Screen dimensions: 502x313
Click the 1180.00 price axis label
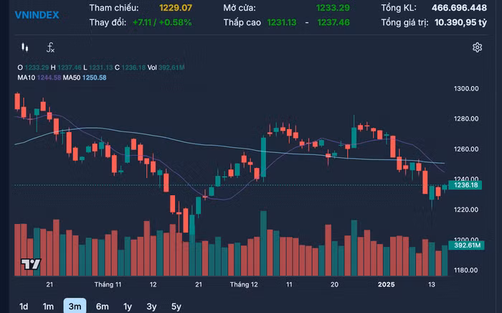click(466, 270)
